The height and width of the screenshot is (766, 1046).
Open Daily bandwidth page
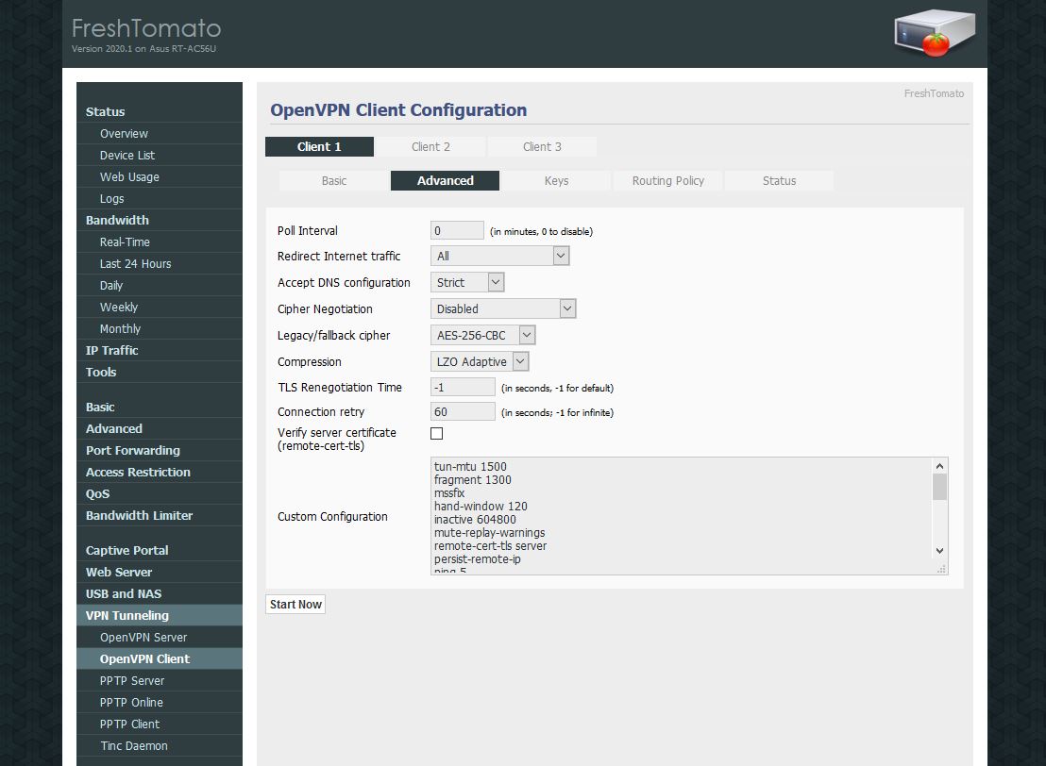coord(160,285)
